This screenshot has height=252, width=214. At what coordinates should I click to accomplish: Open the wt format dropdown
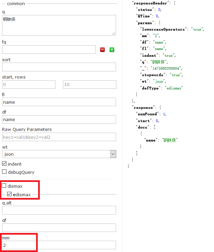[59, 154]
